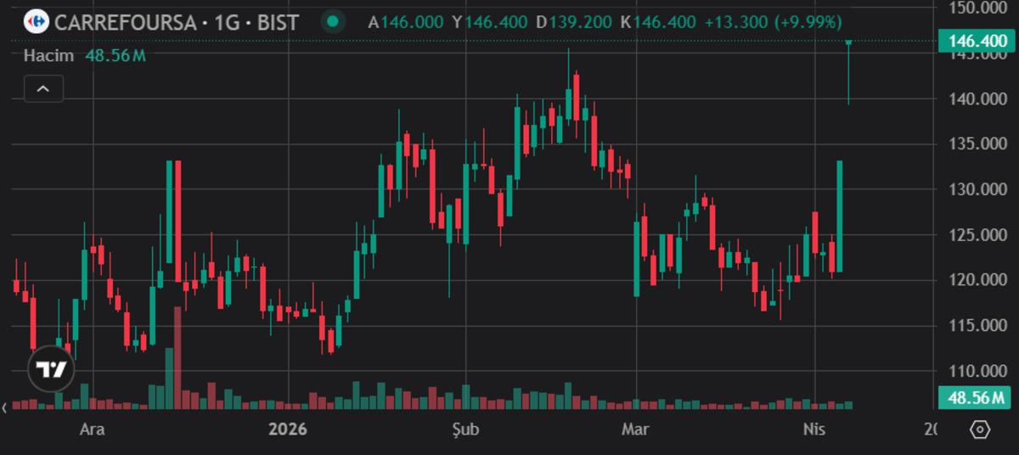Click the Ara month on time axis
This screenshot has width=1019, height=455.
(92, 430)
